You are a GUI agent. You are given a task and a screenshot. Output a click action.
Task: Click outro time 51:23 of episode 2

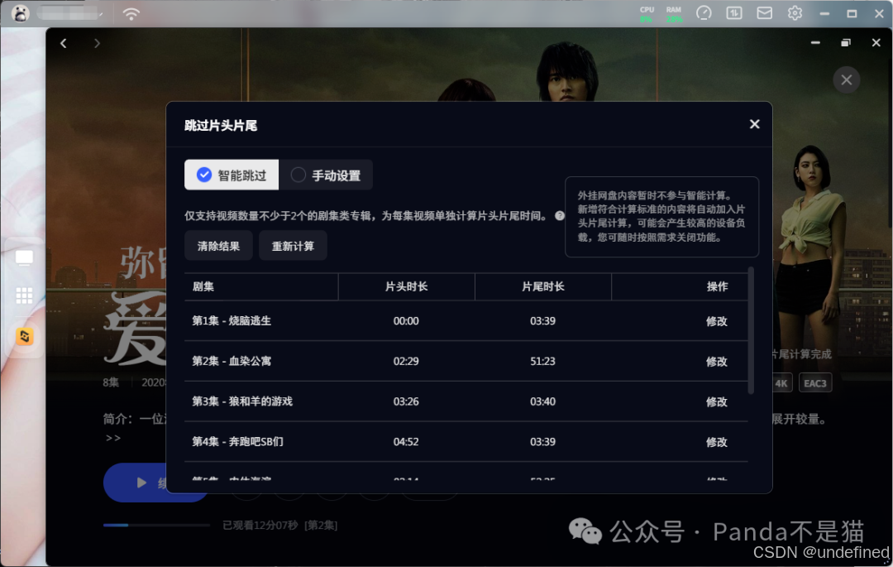point(542,361)
